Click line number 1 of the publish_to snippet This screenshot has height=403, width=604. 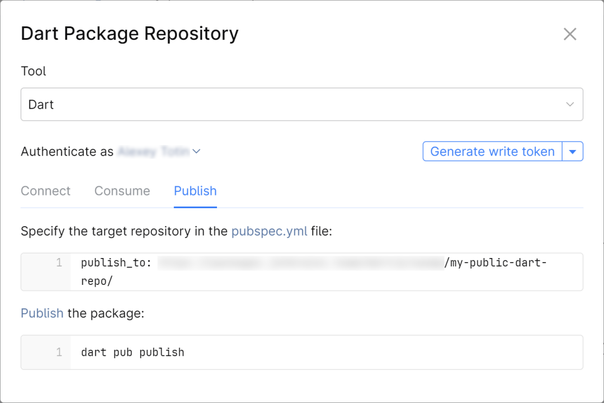click(x=59, y=263)
